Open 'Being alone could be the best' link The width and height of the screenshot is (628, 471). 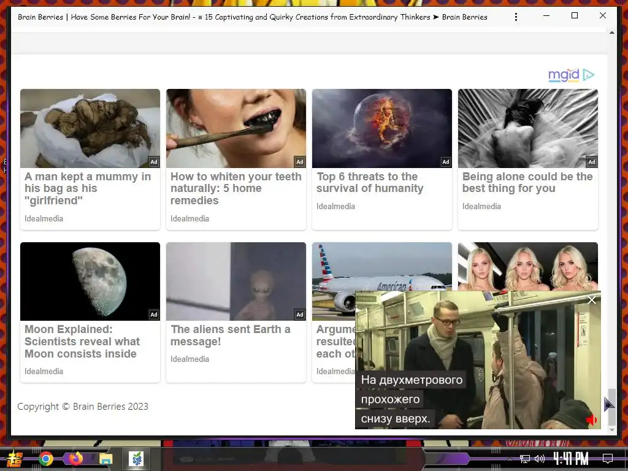tap(527, 182)
